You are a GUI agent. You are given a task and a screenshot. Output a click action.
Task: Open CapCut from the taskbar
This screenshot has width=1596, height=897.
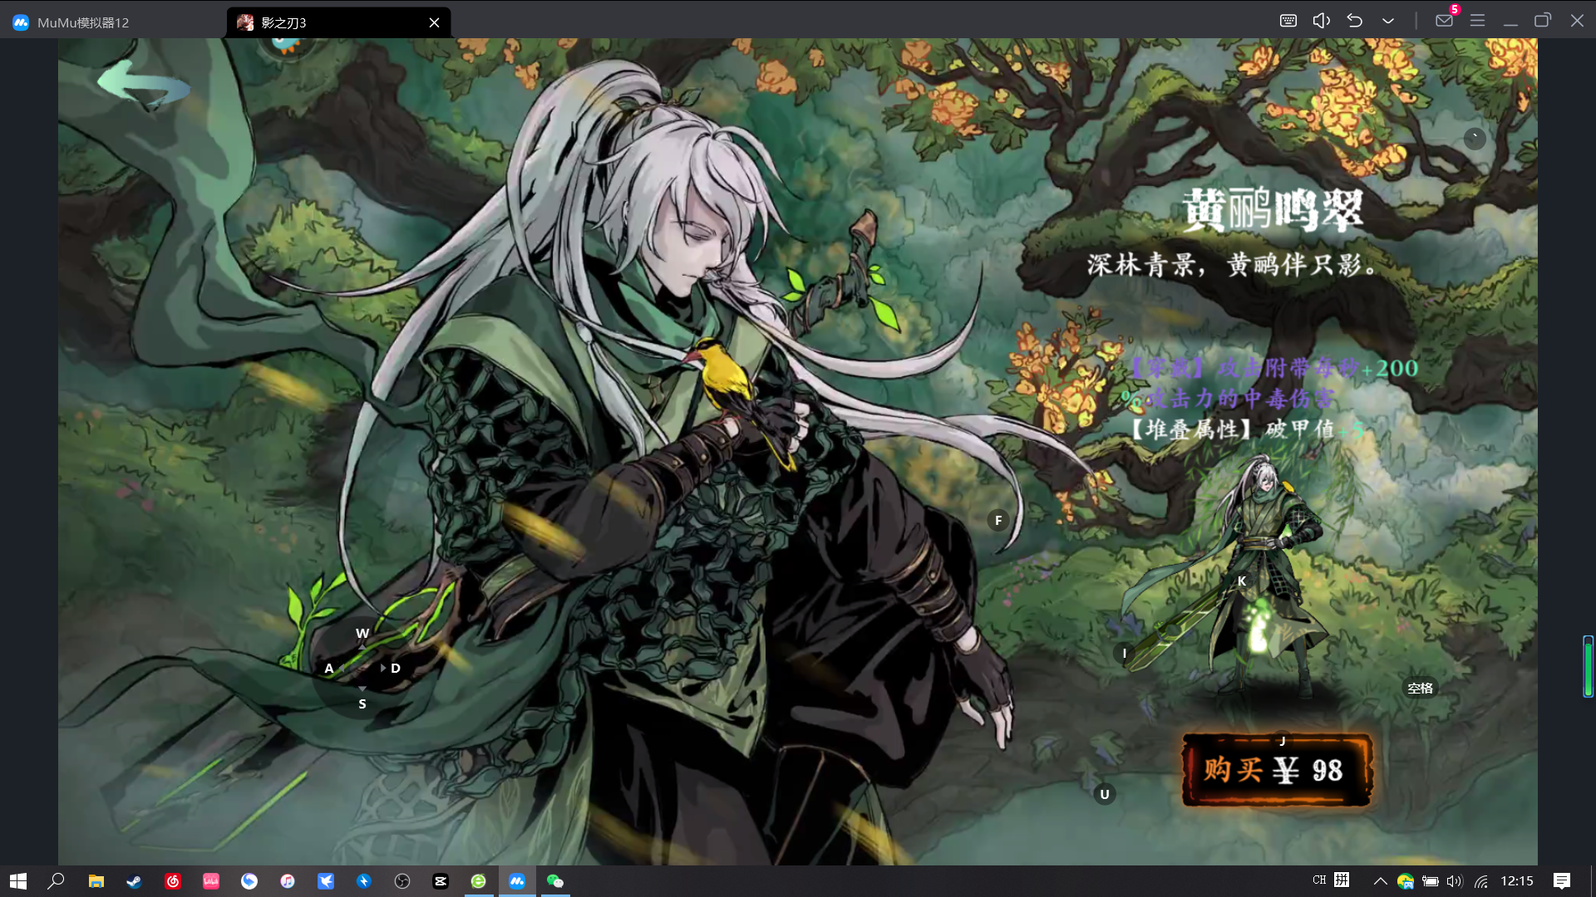[441, 881]
